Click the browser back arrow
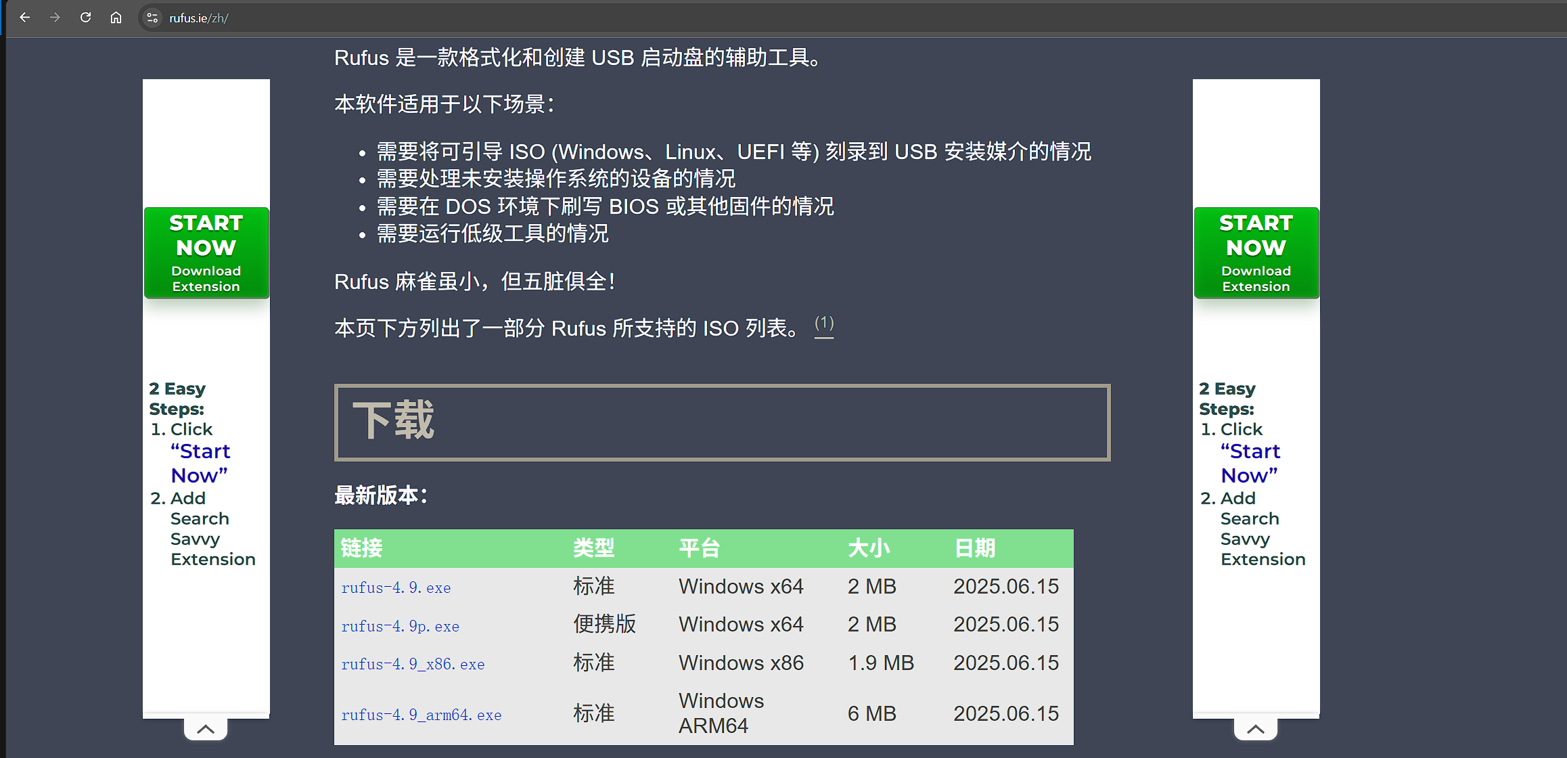 [x=25, y=18]
